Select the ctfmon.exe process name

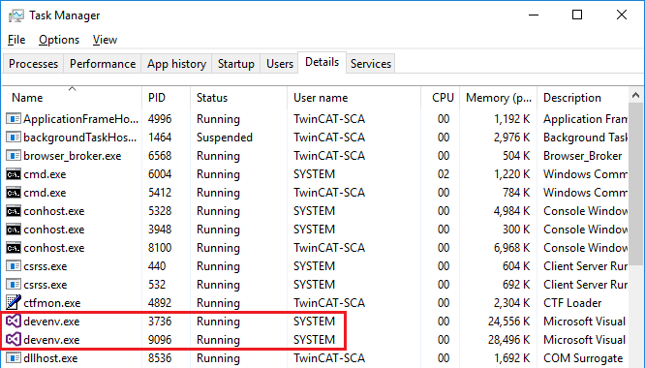52,303
